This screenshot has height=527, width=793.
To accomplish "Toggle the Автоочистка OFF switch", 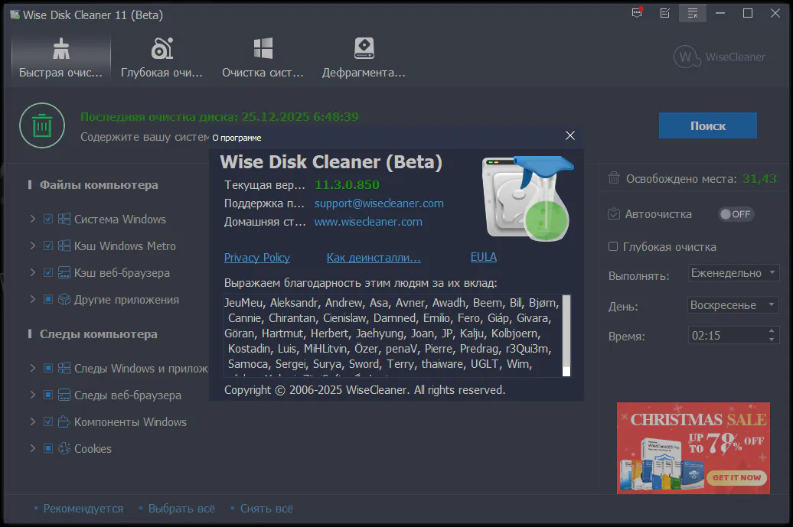I will [x=736, y=214].
